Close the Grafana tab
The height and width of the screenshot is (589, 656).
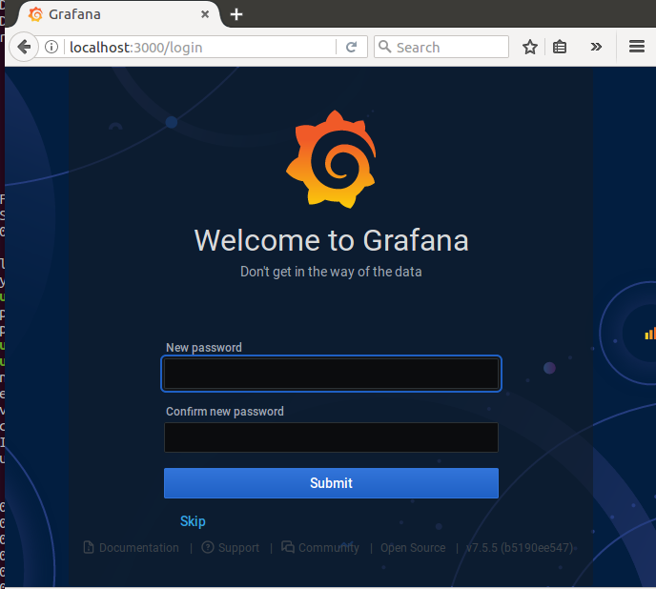(205, 14)
